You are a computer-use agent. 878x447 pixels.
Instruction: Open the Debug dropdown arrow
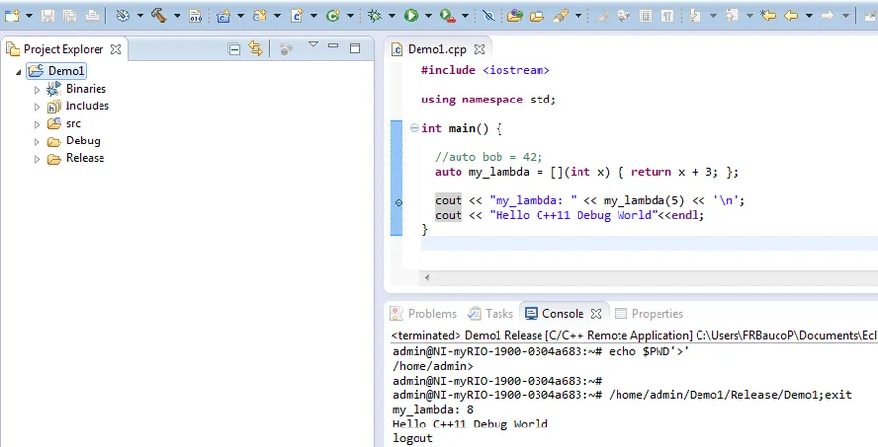[x=392, y=16]
